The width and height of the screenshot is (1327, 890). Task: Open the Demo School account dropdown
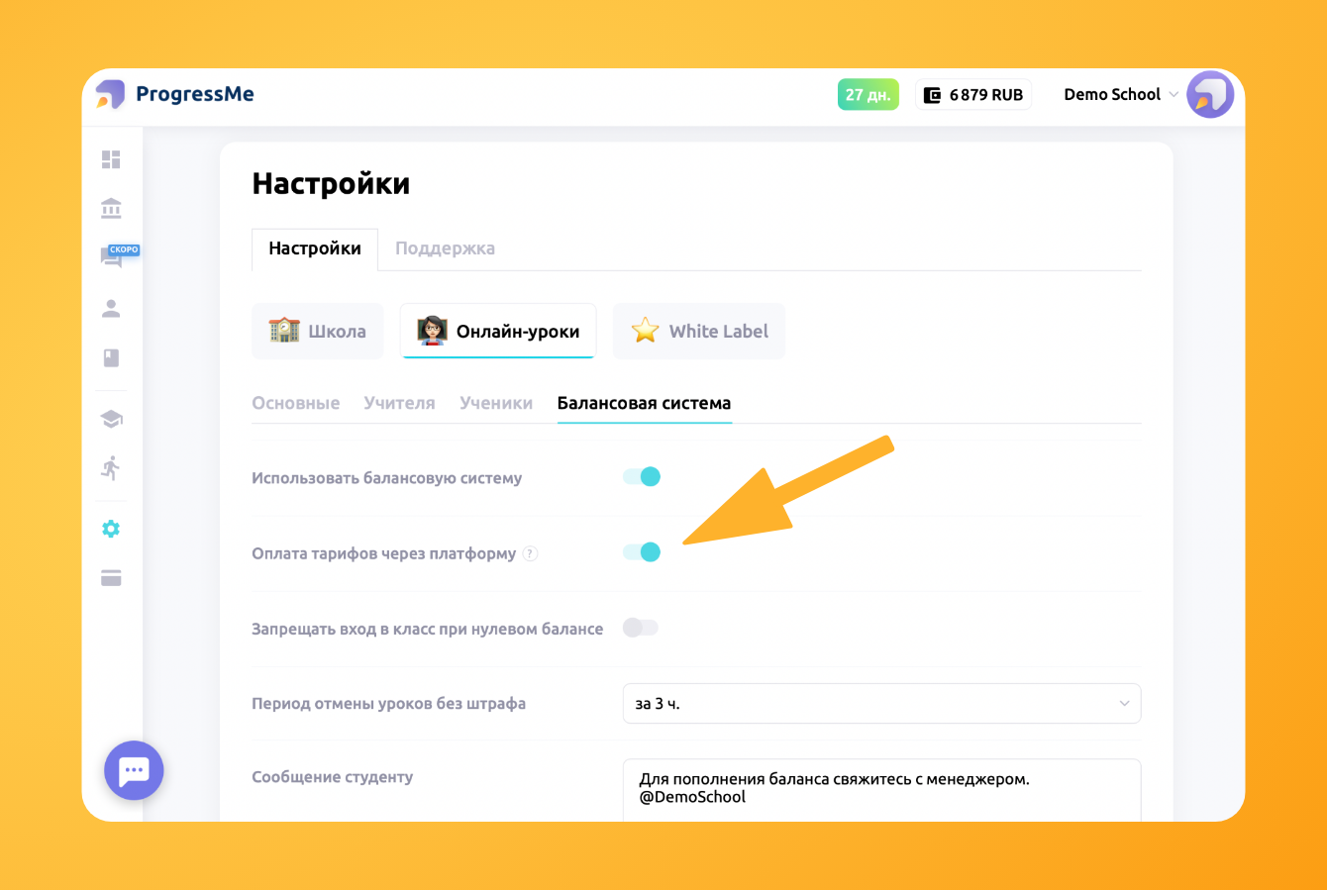(x=1120, y=95)
